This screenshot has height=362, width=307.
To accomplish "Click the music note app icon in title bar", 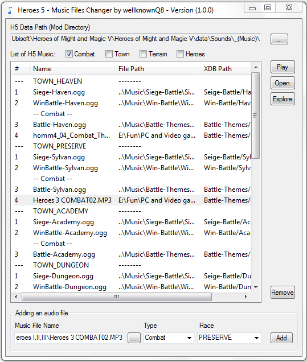I will 10,10.
